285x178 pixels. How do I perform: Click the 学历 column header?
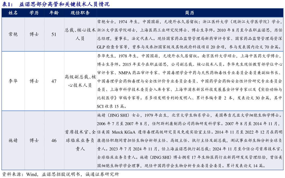point(34,12)
